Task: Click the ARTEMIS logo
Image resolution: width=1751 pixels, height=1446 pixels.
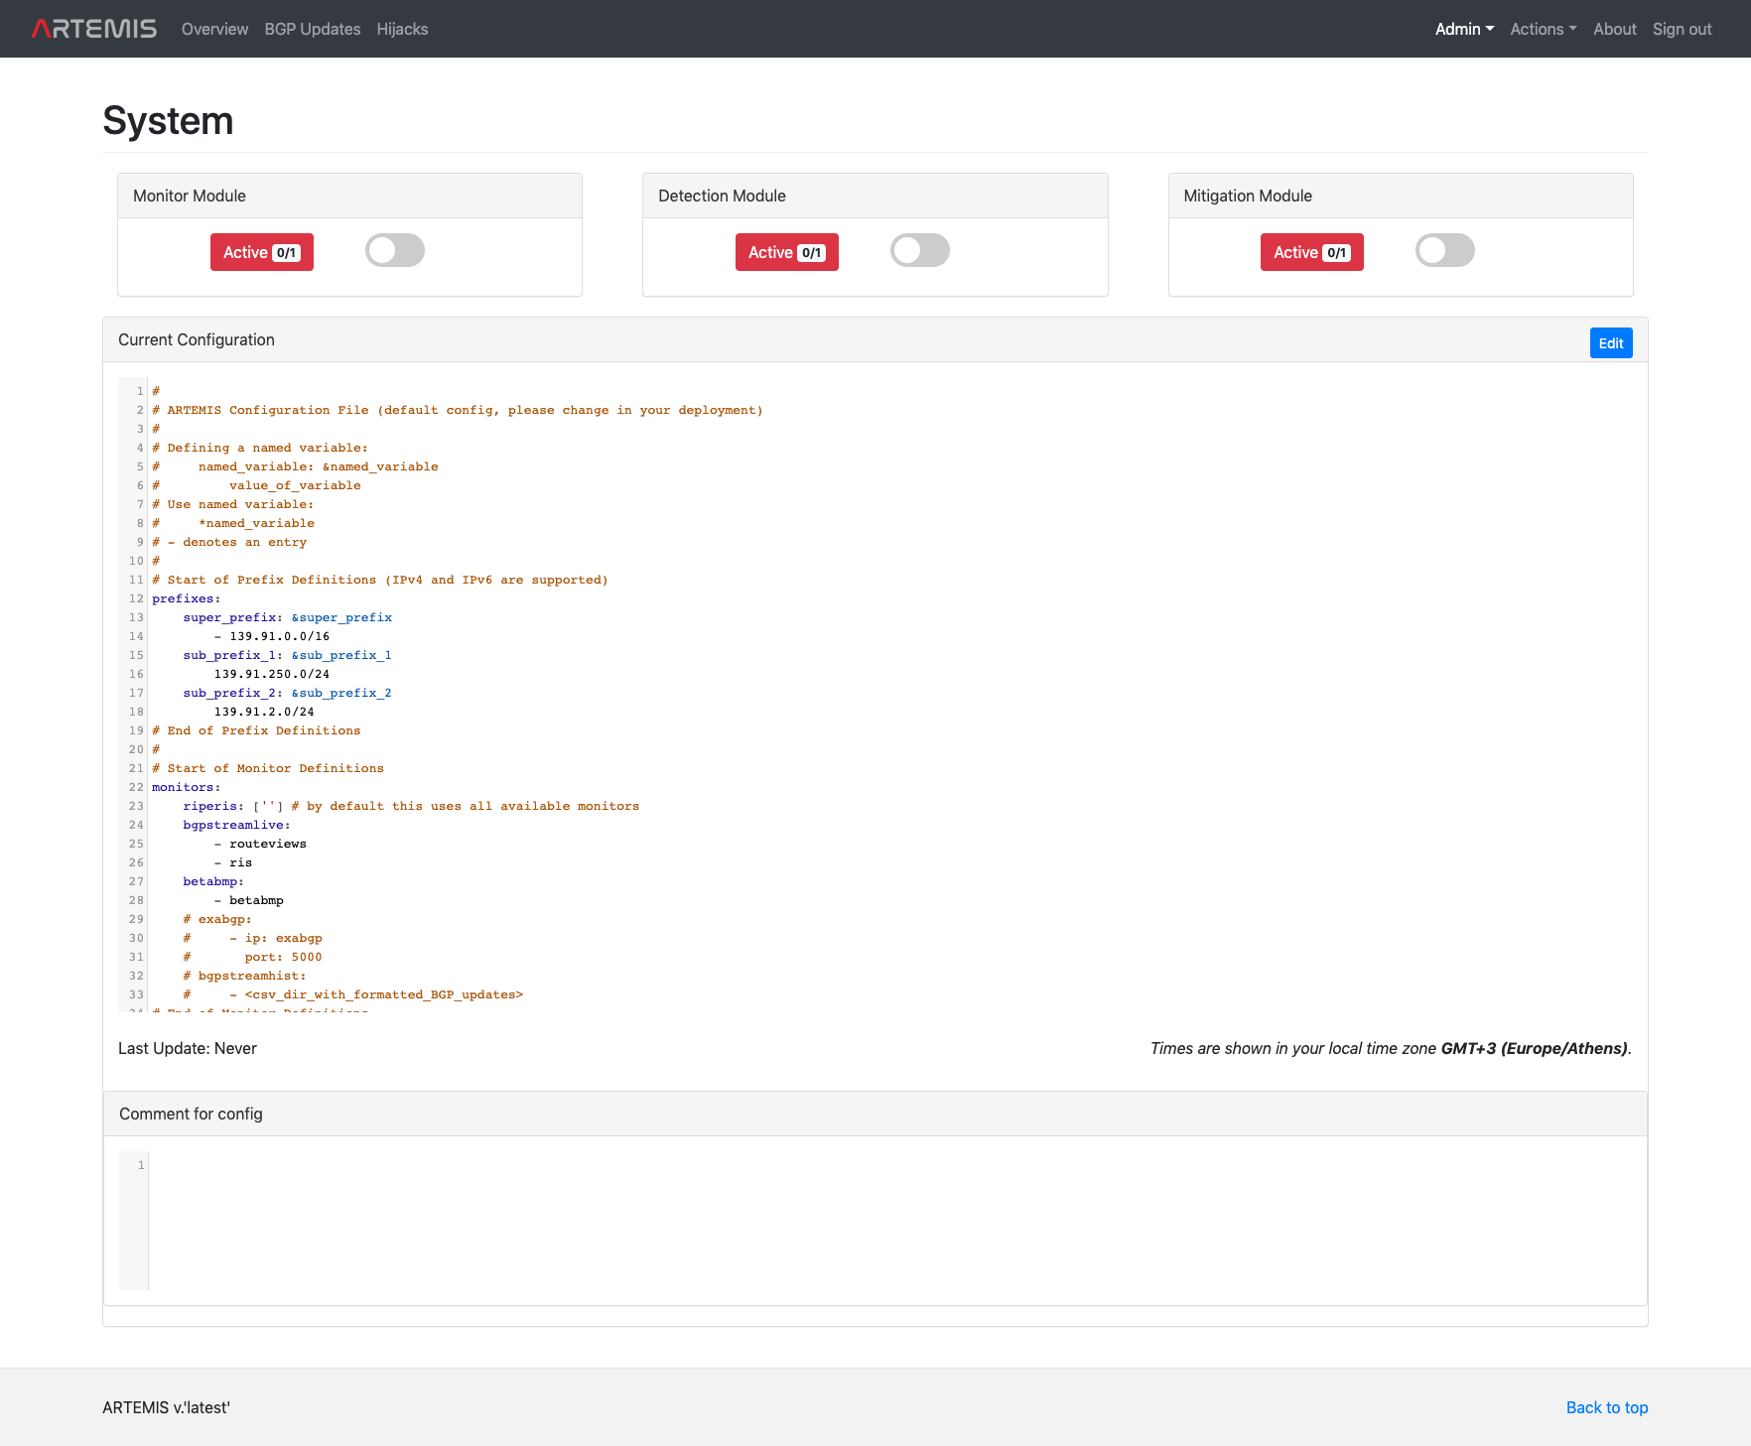Action: tap(92, 28)
